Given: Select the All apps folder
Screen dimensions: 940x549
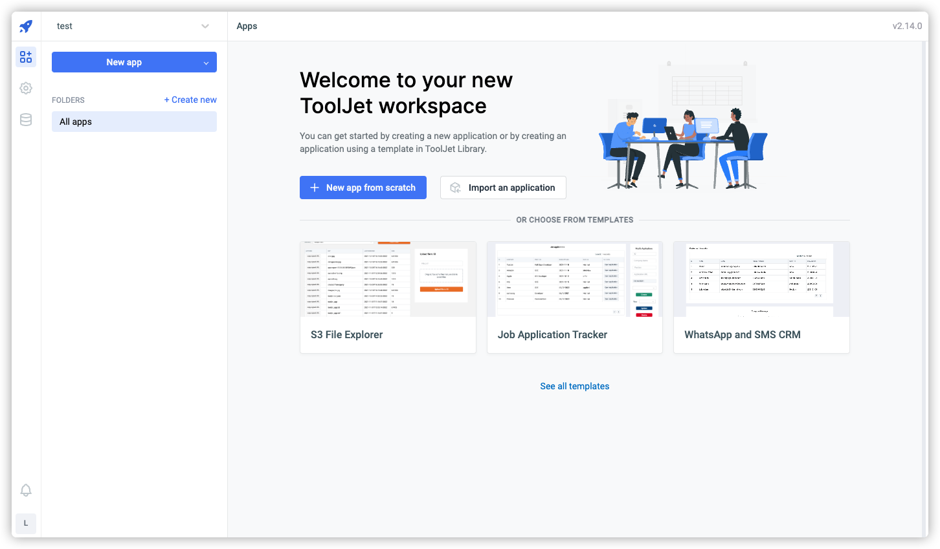Looking at the screenshot, I should [134, 122].
